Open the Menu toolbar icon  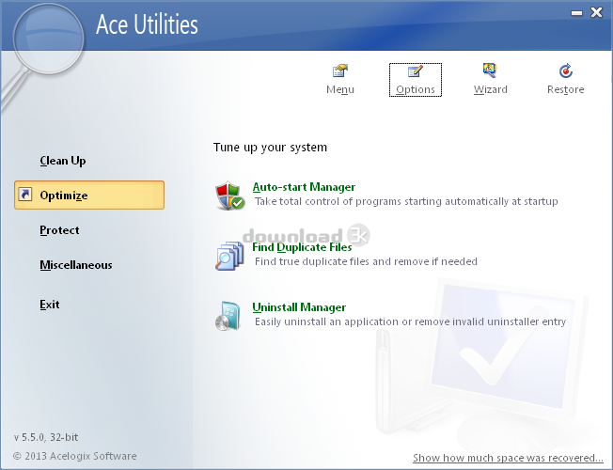click(x=340, y=71)
